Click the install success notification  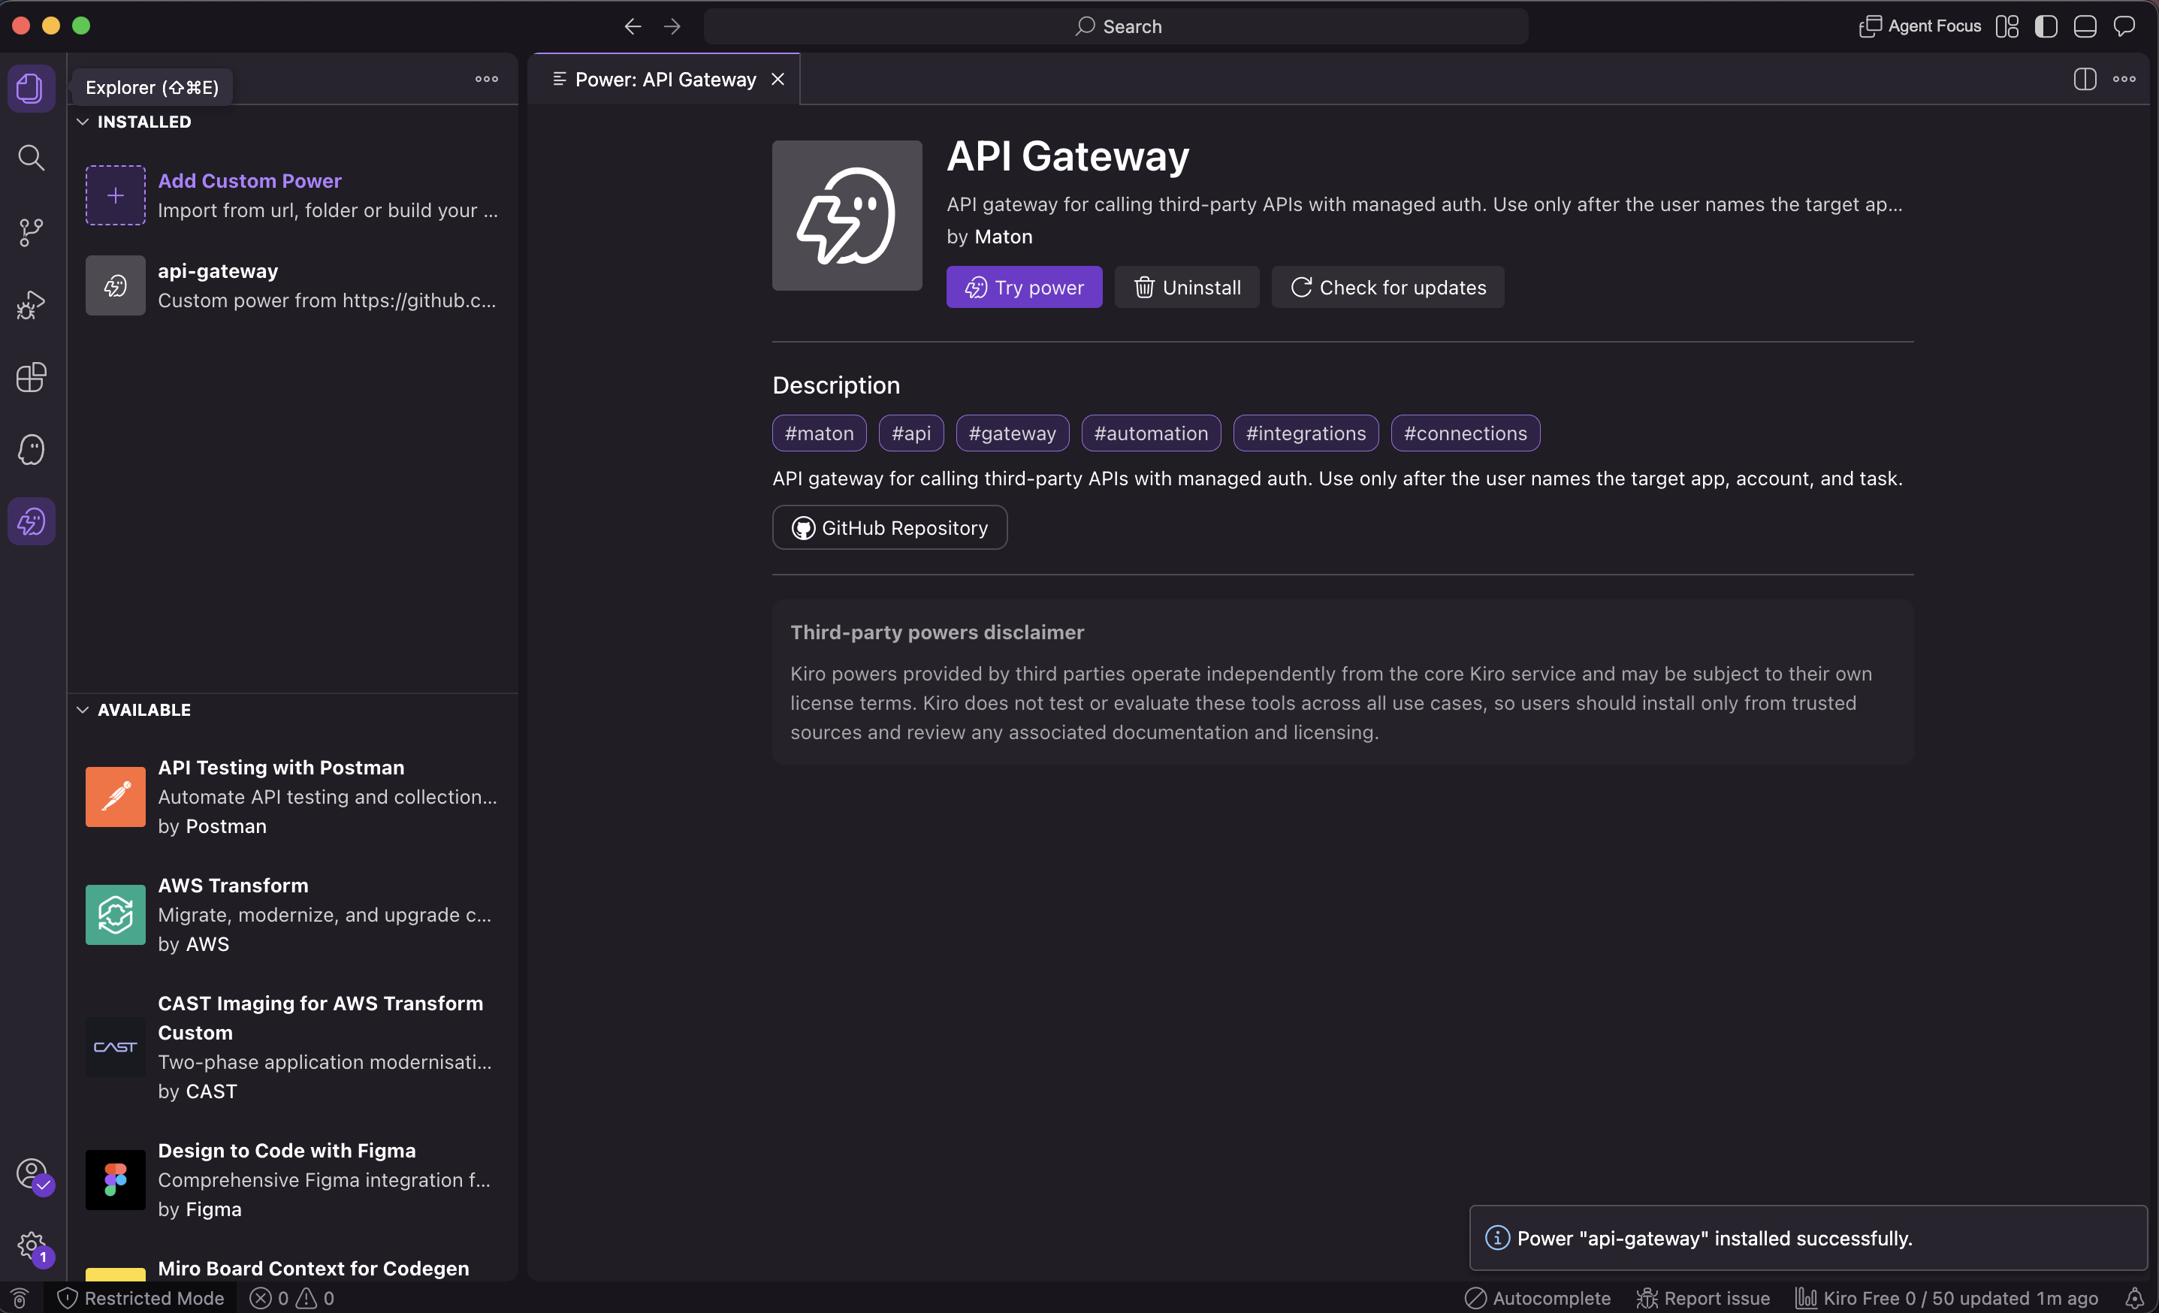pos(1808,1238)
